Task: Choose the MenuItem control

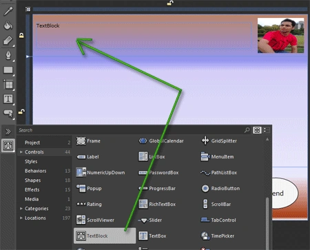Action: (217, 156)
